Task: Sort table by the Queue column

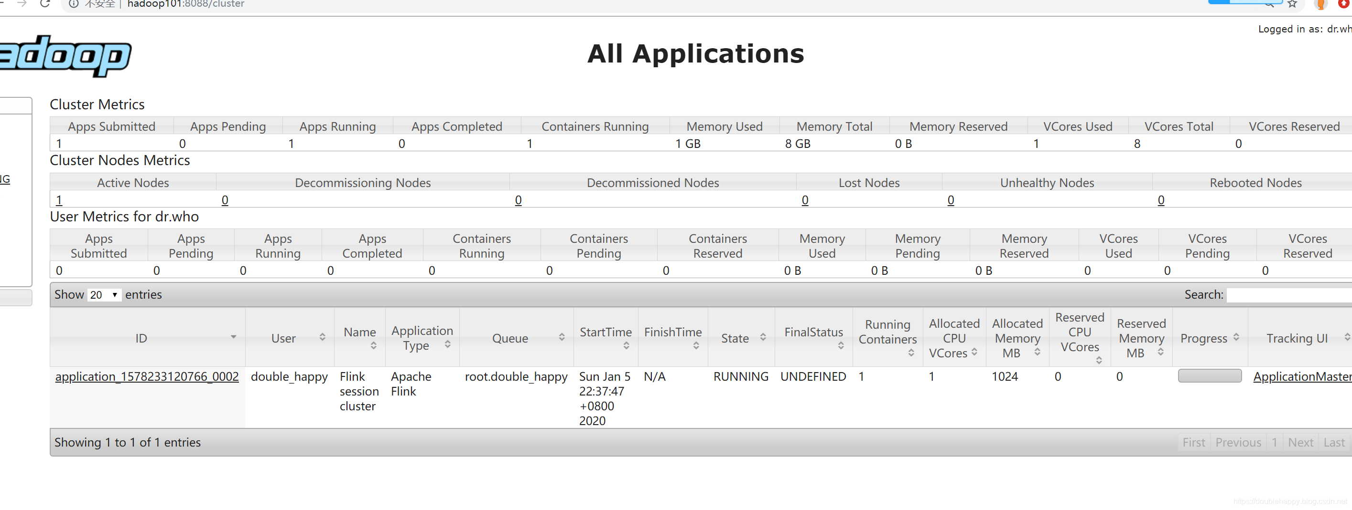Action: 562,337
